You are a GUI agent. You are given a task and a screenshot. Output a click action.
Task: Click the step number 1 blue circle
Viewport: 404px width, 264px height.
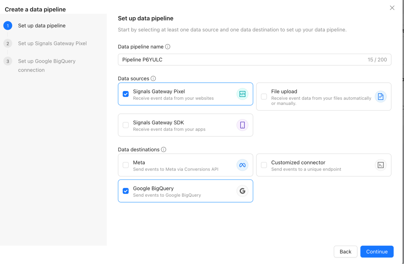click(8, 26)
